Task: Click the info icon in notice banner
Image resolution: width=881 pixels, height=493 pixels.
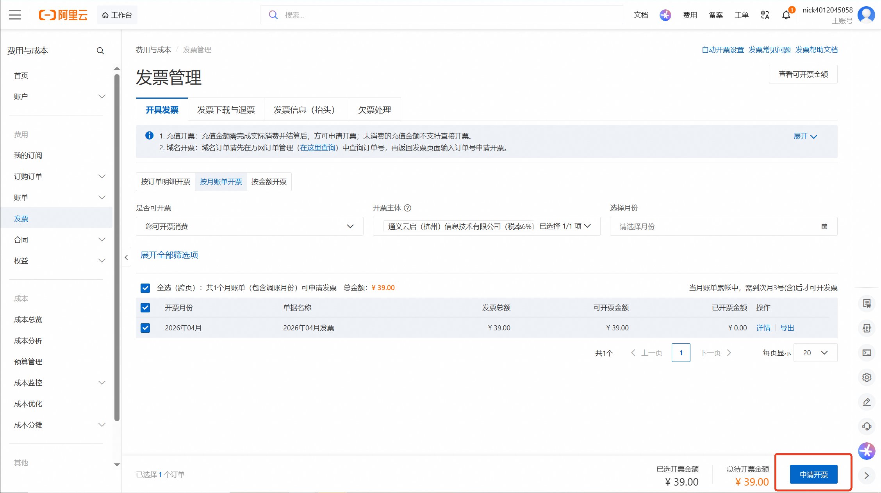Action: point(149,135)
